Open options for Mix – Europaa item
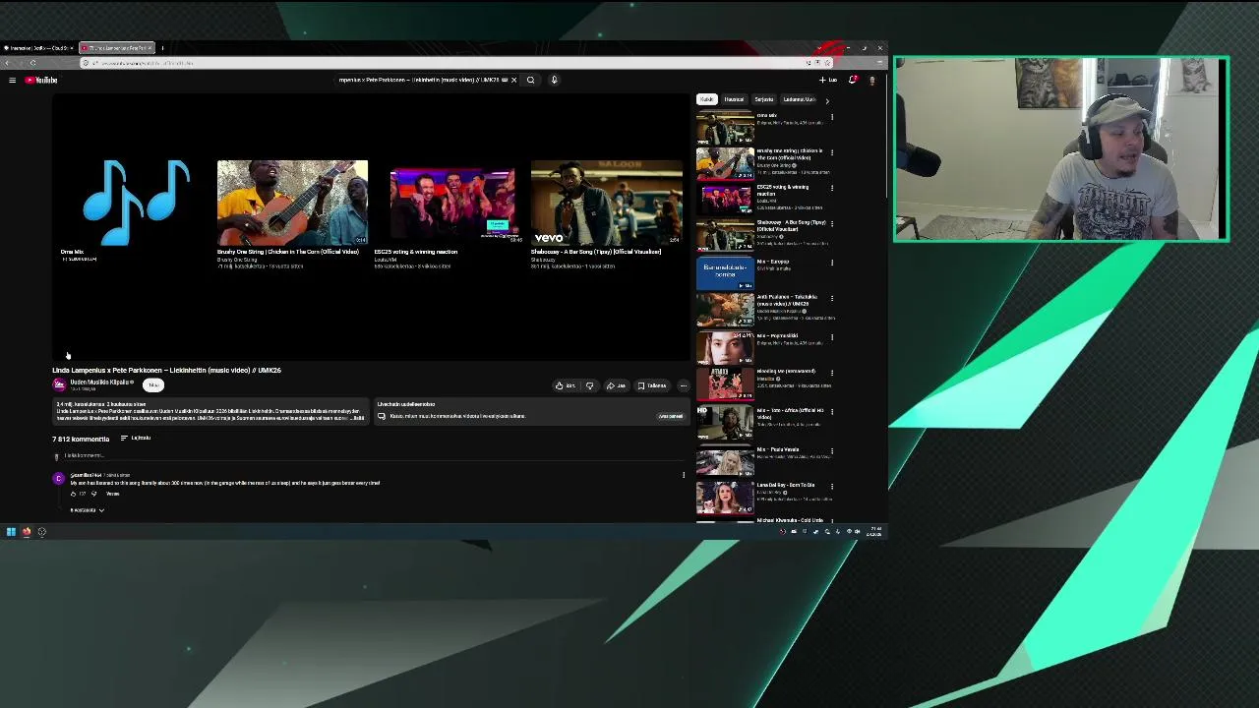Viewport: 1259px width, 708px height. pyautogui.click(x=832, y=263)
